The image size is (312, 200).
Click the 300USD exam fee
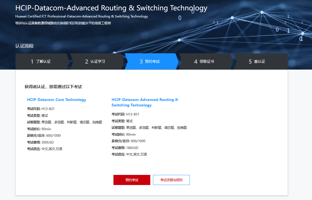[47, 142]
